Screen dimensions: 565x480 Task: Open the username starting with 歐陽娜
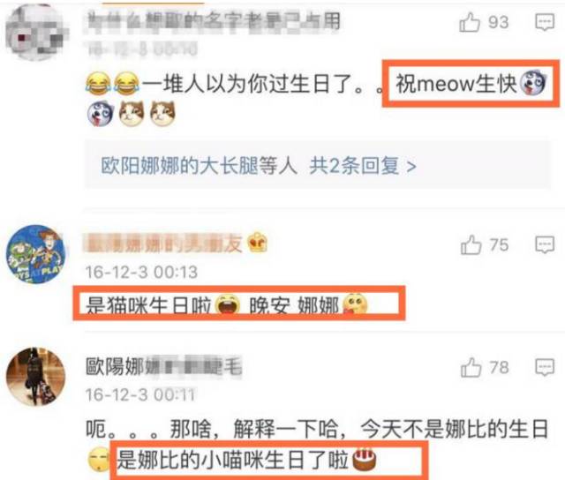pyautogui.click(x=163, y=366)
